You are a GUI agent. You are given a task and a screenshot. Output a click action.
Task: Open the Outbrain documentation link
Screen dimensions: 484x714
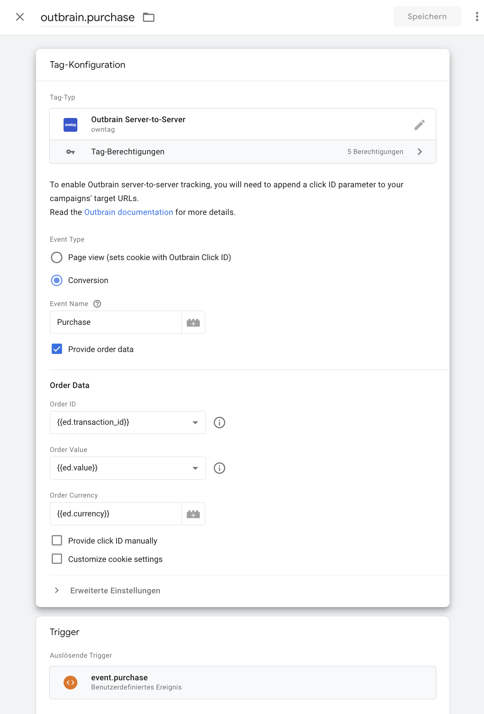(128, 212)
